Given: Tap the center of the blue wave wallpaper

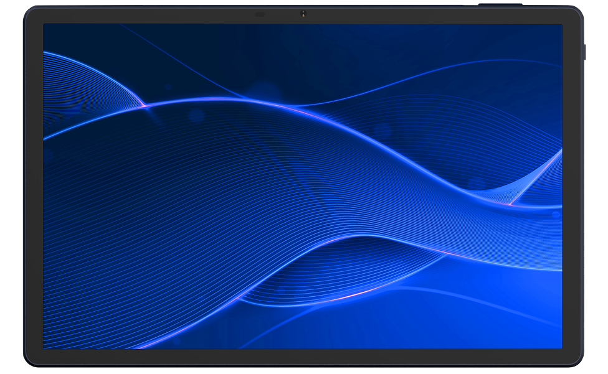Looking at the screenshot, I should tap(303, 187).
